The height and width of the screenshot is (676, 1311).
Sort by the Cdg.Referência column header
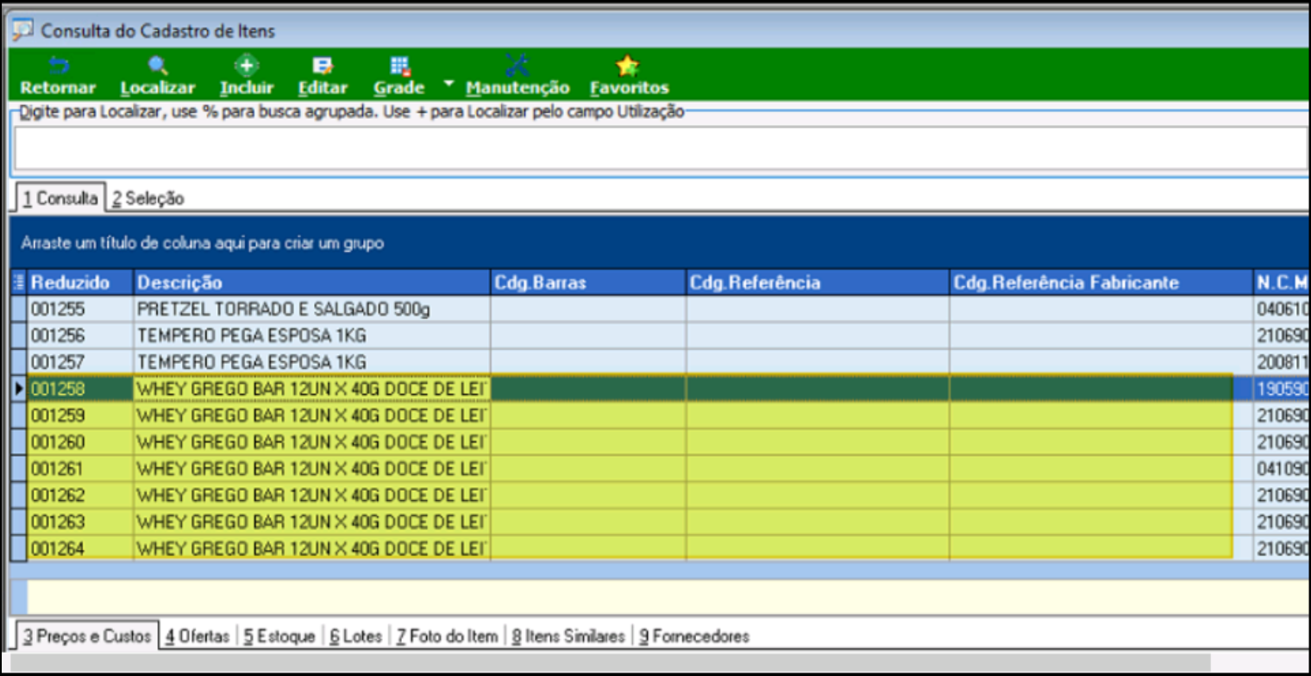click(x=818, y=282)
